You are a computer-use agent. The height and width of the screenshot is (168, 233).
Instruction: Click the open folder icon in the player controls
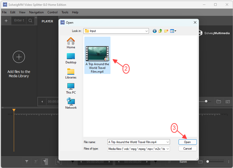[218, 102]
